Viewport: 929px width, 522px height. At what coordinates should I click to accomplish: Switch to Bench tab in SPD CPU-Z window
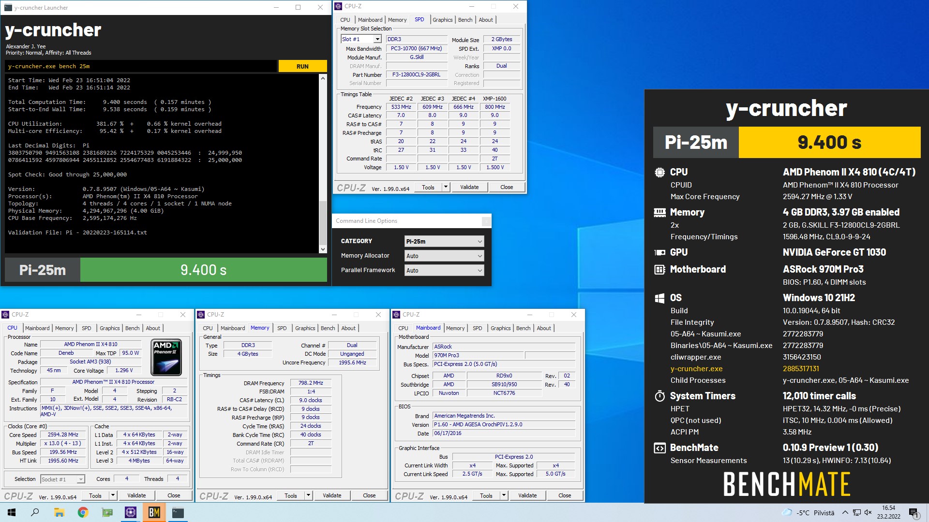tap(465, 20)
